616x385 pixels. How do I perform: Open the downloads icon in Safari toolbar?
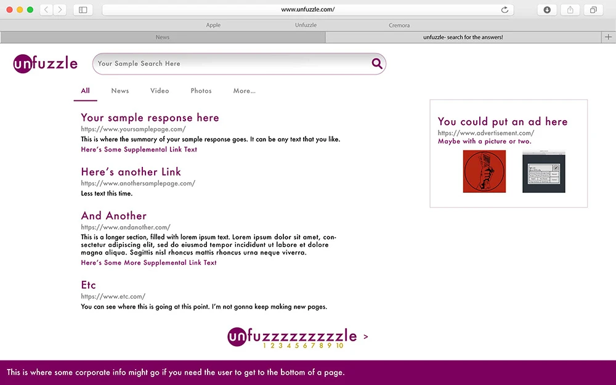(546, 10)
